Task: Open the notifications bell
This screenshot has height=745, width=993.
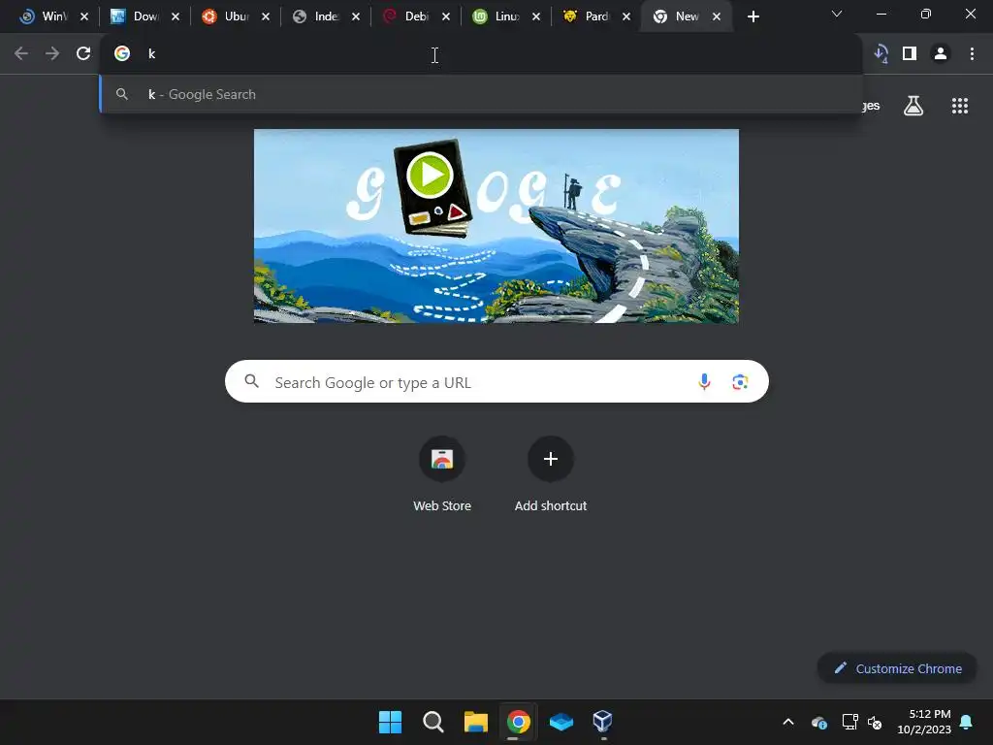Action: click(x=966, y=722)
